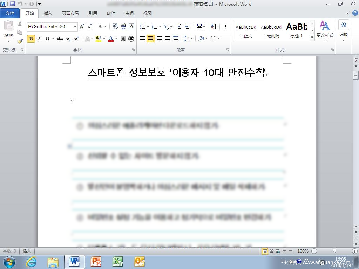
Task: Apply justify paragraph alignment
Action: [x=168, y=39]
